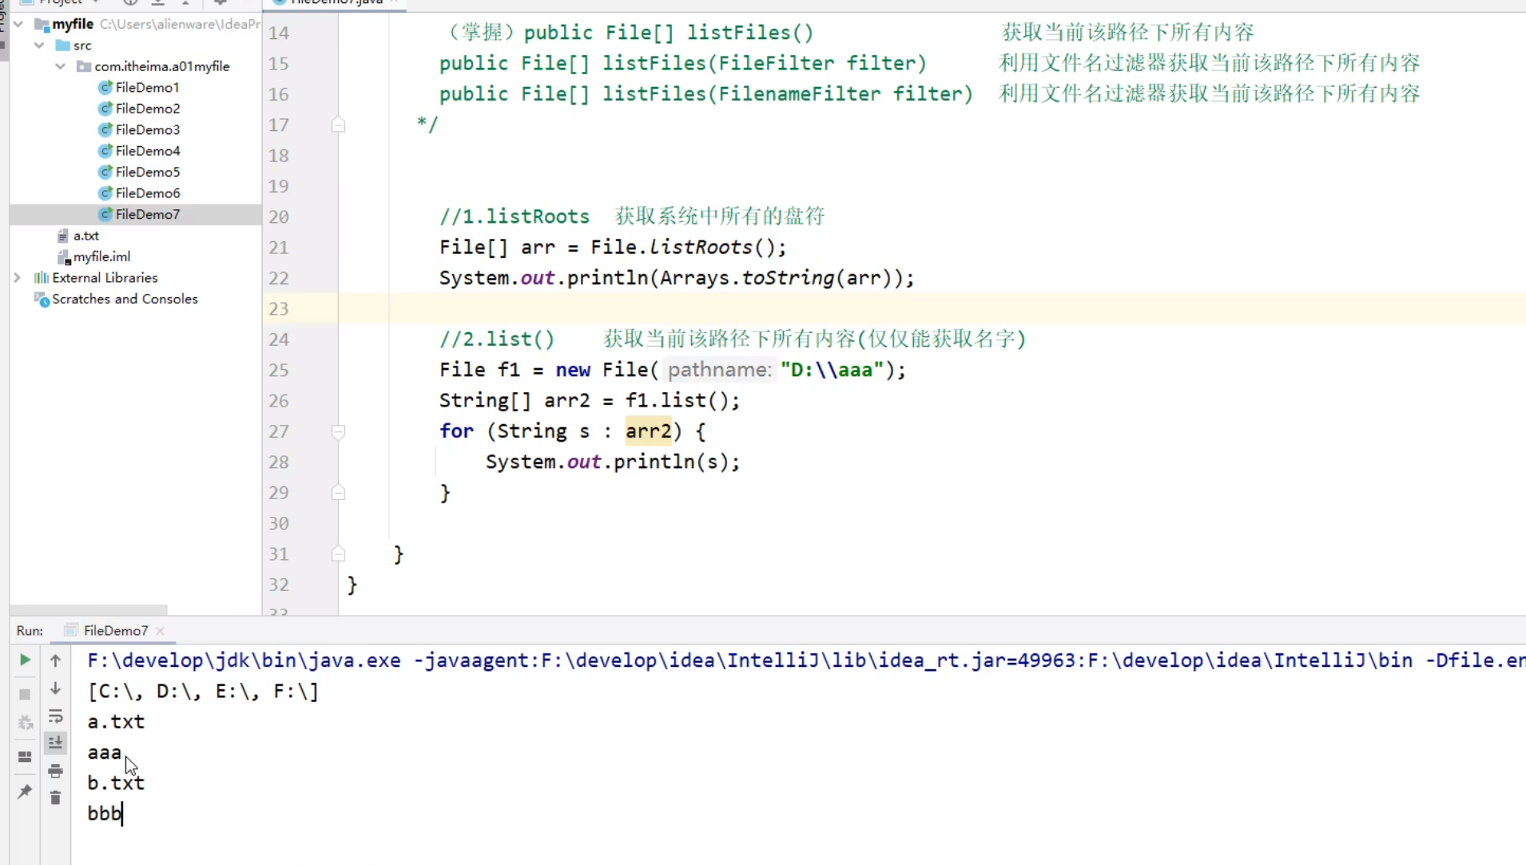1526x865 pixels.
Task: Pin the Run tool window tab
Action: coord(24,791)
